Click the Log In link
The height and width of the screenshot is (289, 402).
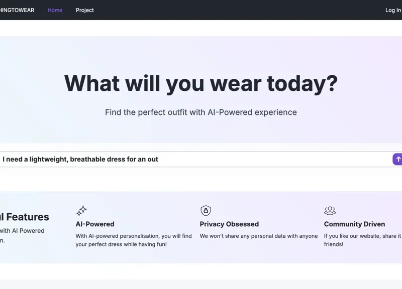393,10
